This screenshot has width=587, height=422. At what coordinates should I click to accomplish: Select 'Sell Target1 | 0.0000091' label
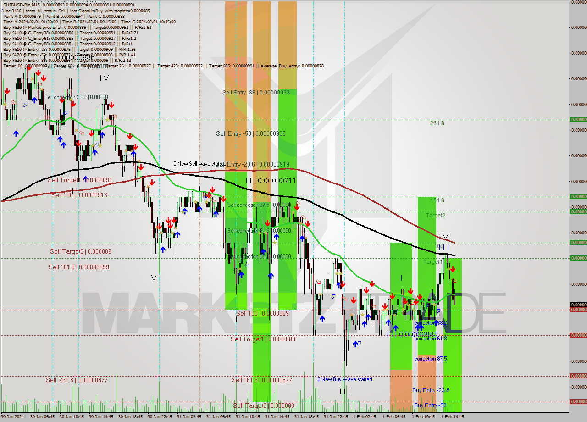tap(80, 180)
